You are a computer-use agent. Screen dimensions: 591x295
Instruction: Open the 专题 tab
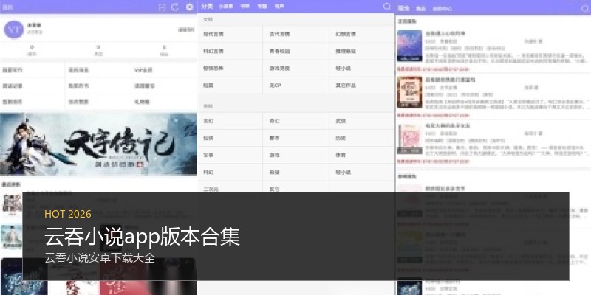click(x=262, y=7)
